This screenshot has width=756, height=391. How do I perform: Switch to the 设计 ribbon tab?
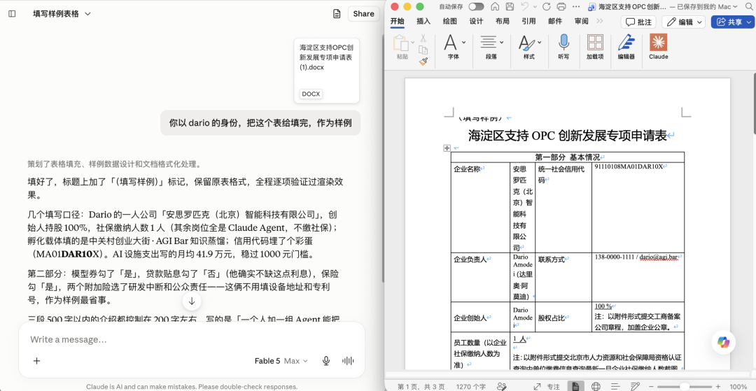477,21
